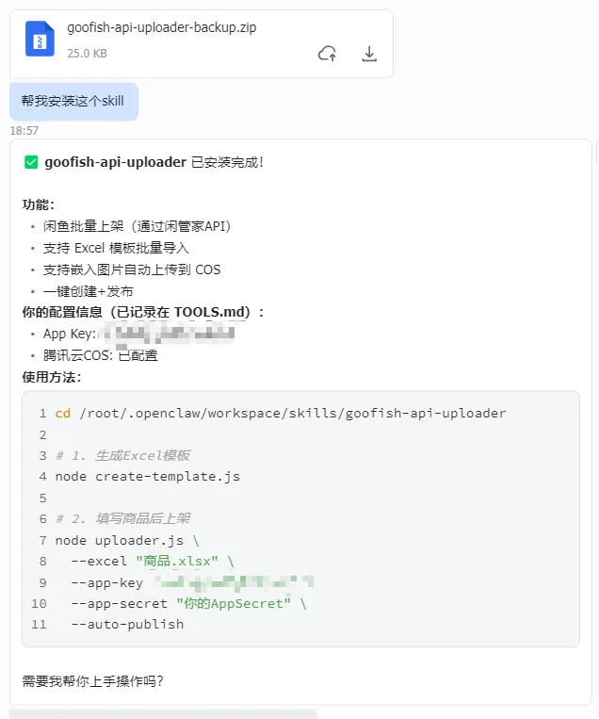Open the goofish-api-uploader-backup.zip file name

click(161, 27)
